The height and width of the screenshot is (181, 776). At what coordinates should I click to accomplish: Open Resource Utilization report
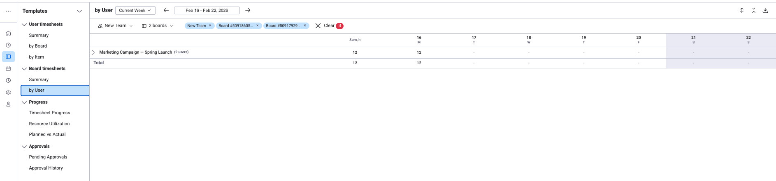49,124
